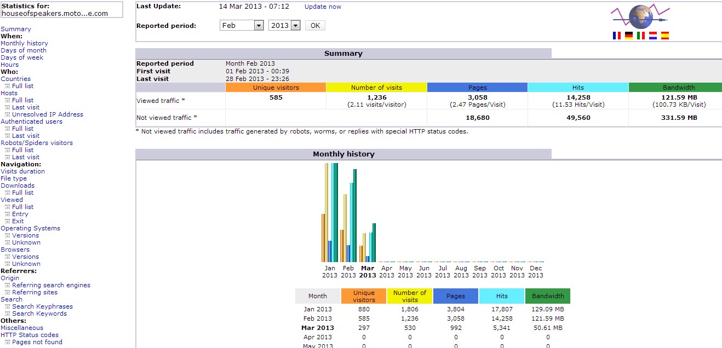Click the Spanish flag icon
The height and width of the screenshot is (348, 722).
point(665,36)
